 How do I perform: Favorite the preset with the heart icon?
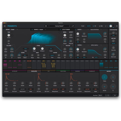click(49, 26)
